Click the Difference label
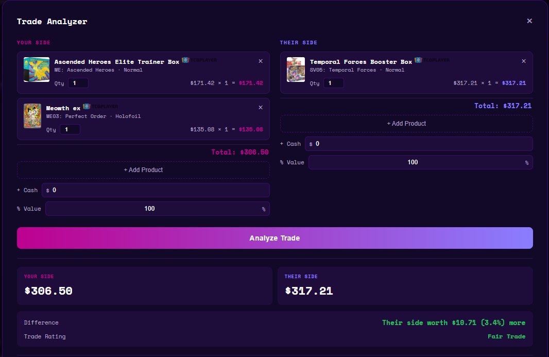This screenshot has width=549, height=357. point(41,322)
